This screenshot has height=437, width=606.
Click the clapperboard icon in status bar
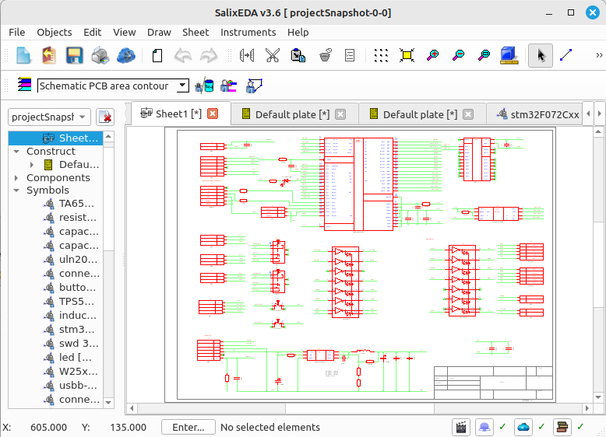460,427
